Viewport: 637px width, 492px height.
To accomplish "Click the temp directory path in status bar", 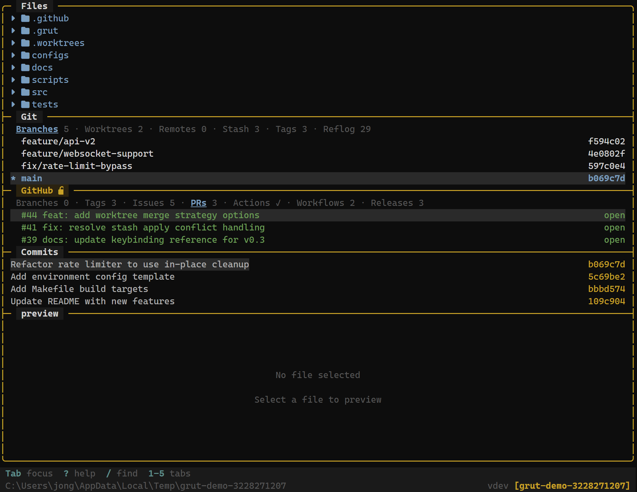I will coord(146,486).
